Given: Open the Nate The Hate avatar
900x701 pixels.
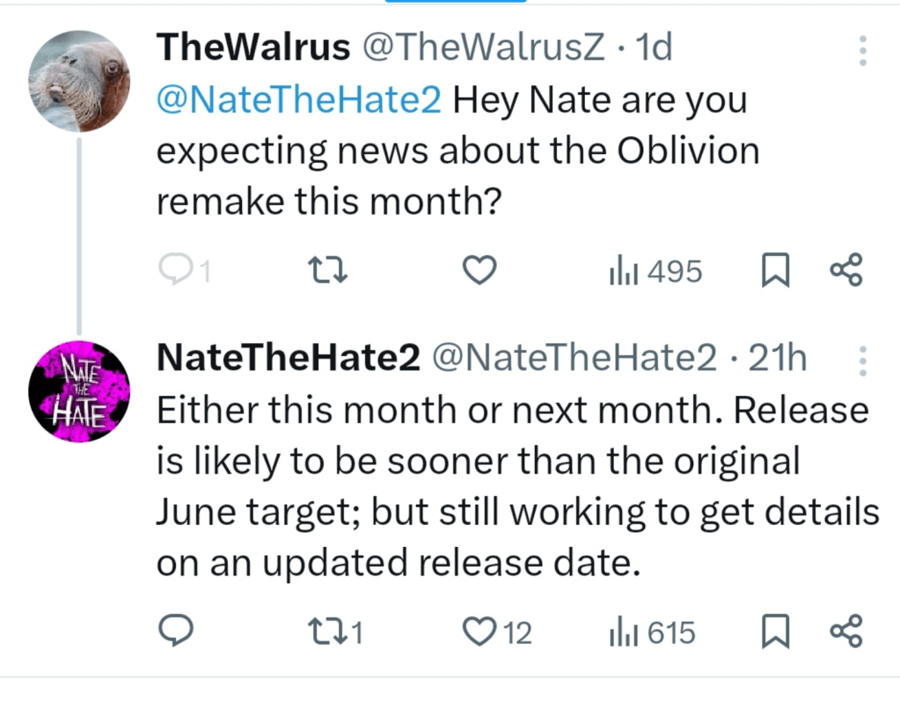Looking at the screenshot, I should tap(79, 391).
